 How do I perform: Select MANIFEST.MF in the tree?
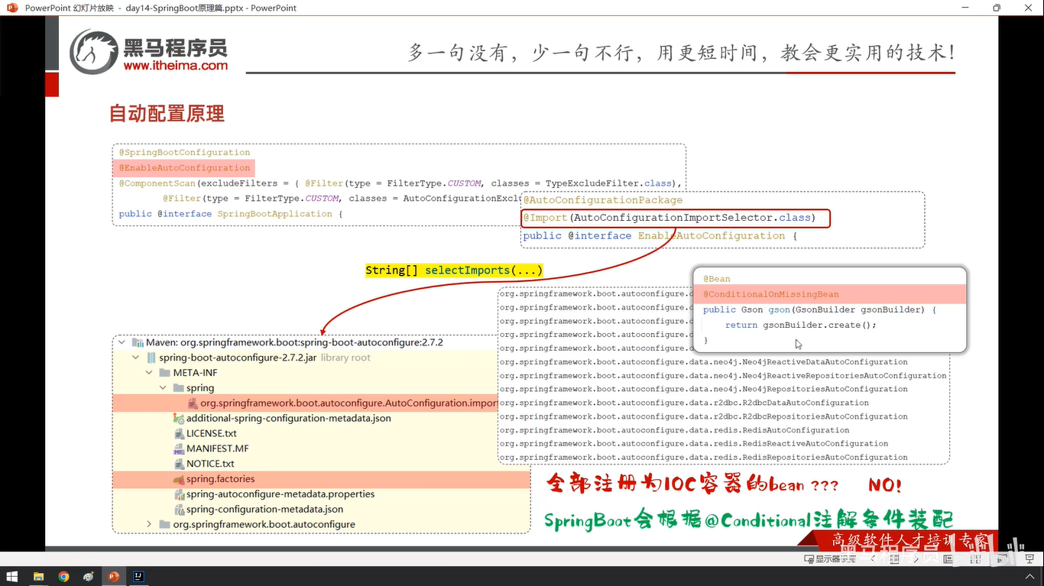[217, 448]
